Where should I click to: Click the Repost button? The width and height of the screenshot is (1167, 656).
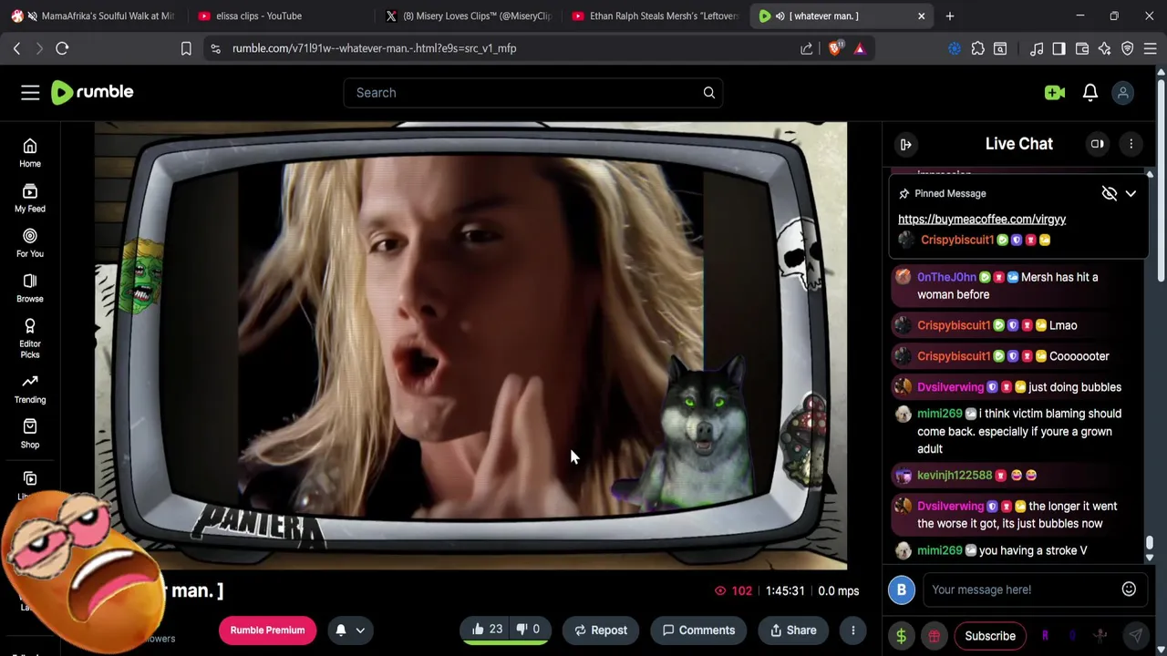(601, 630)
